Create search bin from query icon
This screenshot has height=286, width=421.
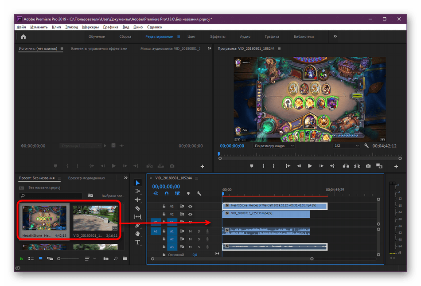(x=90, y=196)
